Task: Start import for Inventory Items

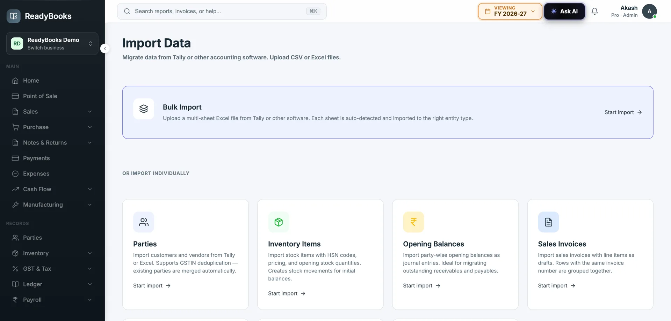Action: 287,293
